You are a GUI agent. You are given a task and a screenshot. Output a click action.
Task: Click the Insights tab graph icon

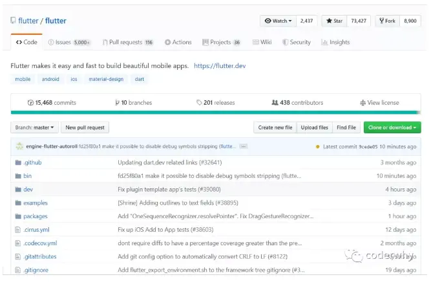(324, 43)
